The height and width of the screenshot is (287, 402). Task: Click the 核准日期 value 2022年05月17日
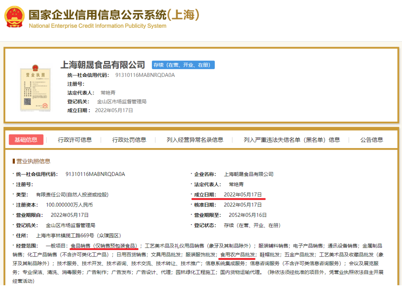(243, 205)
